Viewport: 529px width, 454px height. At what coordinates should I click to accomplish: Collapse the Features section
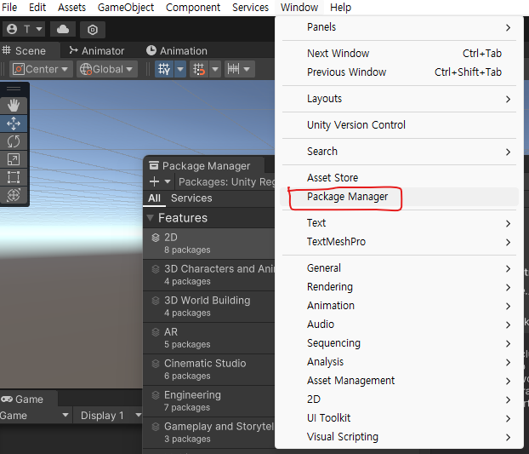151,218
